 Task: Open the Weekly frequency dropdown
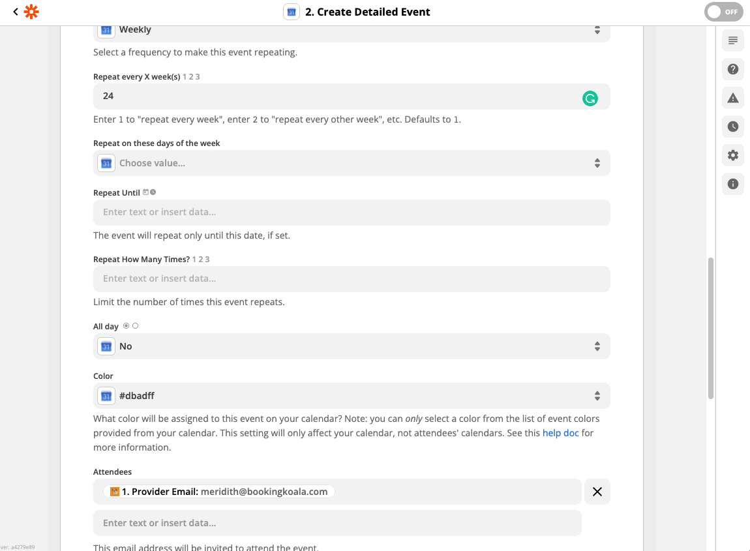tap(352, 30)
